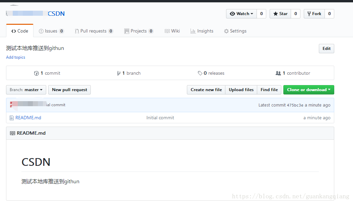The image size is (353, 203).
Task: Click the Pull requests tab icon
Action: pos(77,31)
